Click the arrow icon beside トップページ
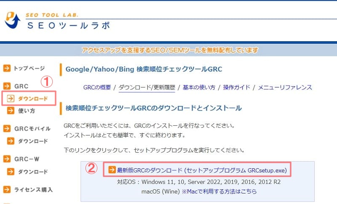Screen dimensions: 337x204 7,68
